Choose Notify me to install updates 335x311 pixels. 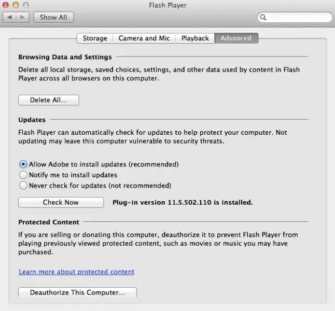click(23, 175)
